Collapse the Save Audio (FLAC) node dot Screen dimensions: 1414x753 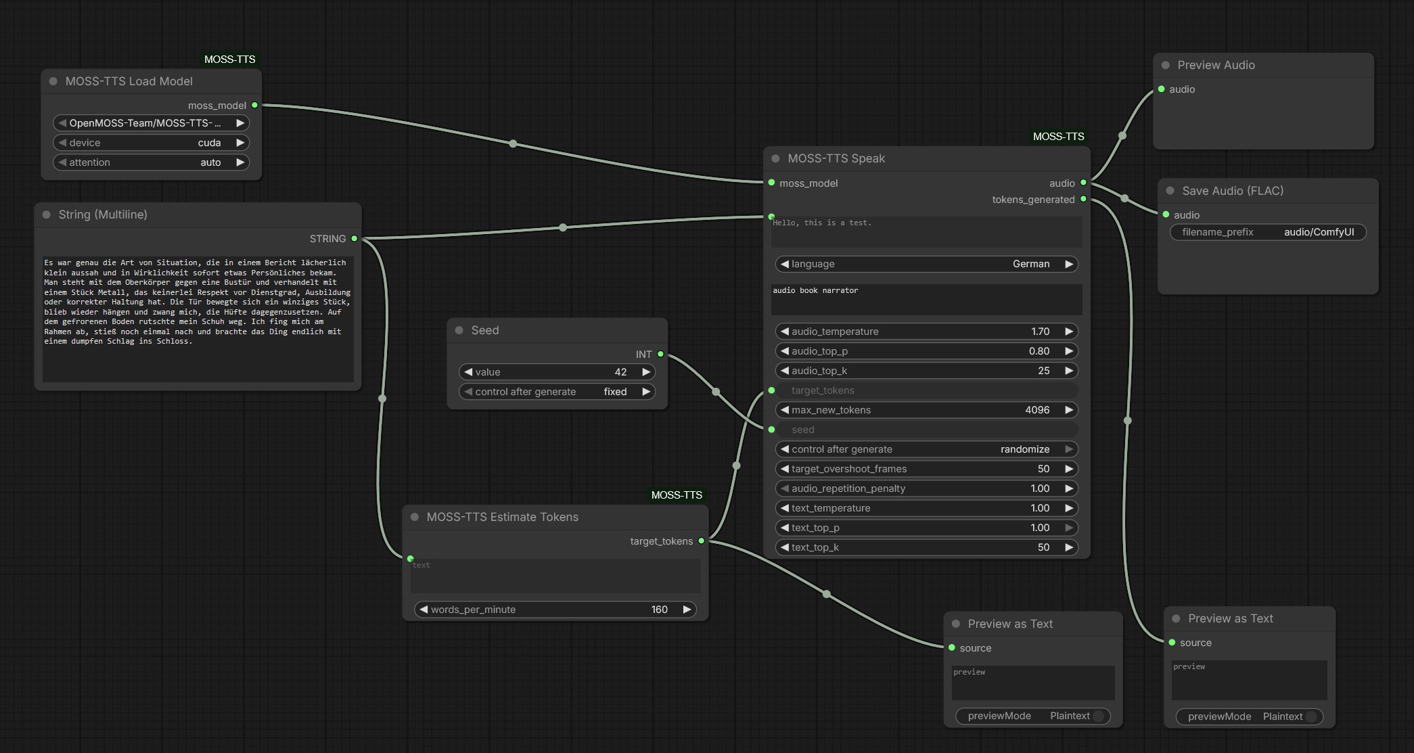1170,191
